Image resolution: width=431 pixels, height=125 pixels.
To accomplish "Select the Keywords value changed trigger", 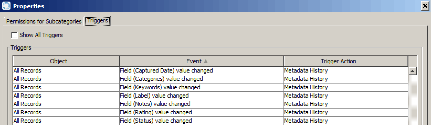I will pyautogui.click(x=160, y=87).
